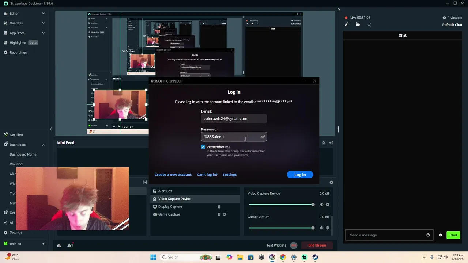The width and height of the screenshot is (468, 263).
Task: Expand the App Store chevron
Action: pos(43,33)
